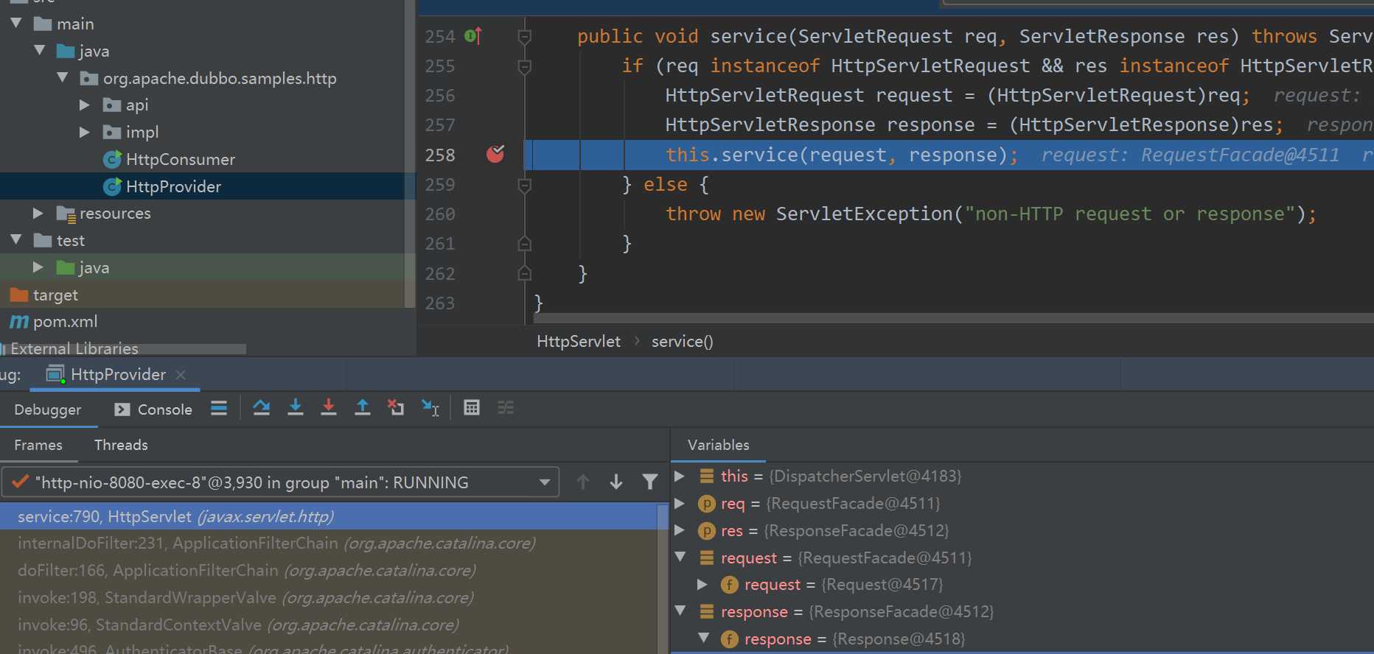The width and height of the screenshot is (1374, 654).
Task: Collapse the main folder
Action: click(x=15, y=24)
